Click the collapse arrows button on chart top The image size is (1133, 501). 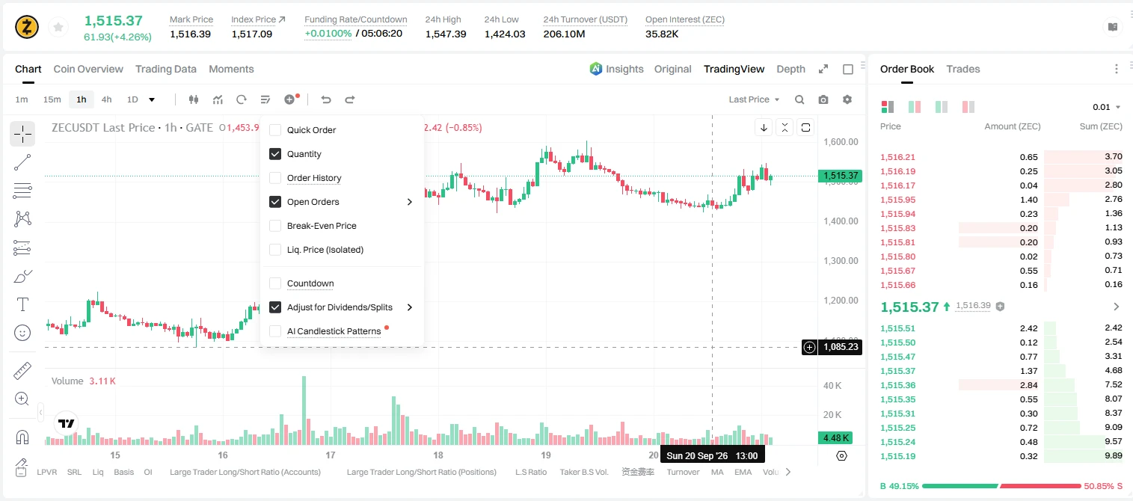(784, 127)
